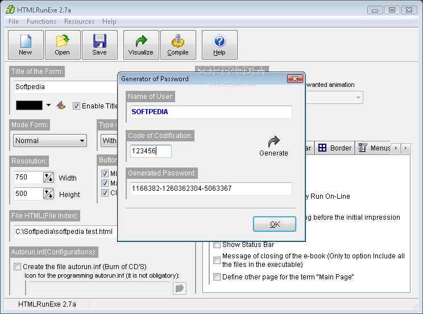
Task: Toggle the first Buttons checkbox starting with Mi
Action: (x=105, y=173)
